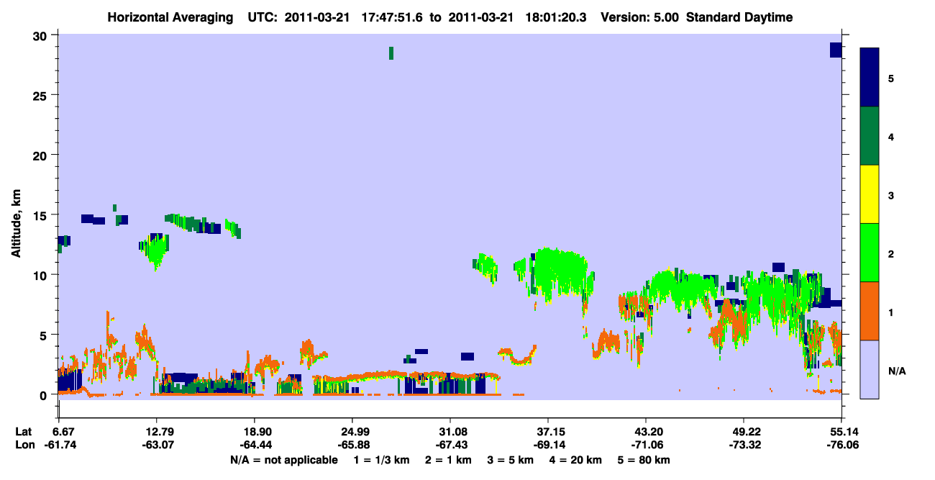Click the longitude value -71.06
The image size is (935, 480).
coord(646,445)
